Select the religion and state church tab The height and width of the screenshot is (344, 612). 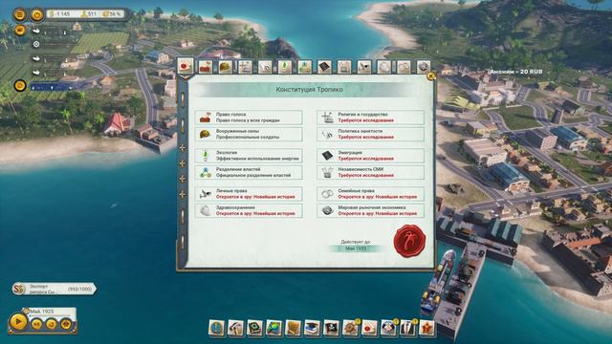(x=245, y=67)
